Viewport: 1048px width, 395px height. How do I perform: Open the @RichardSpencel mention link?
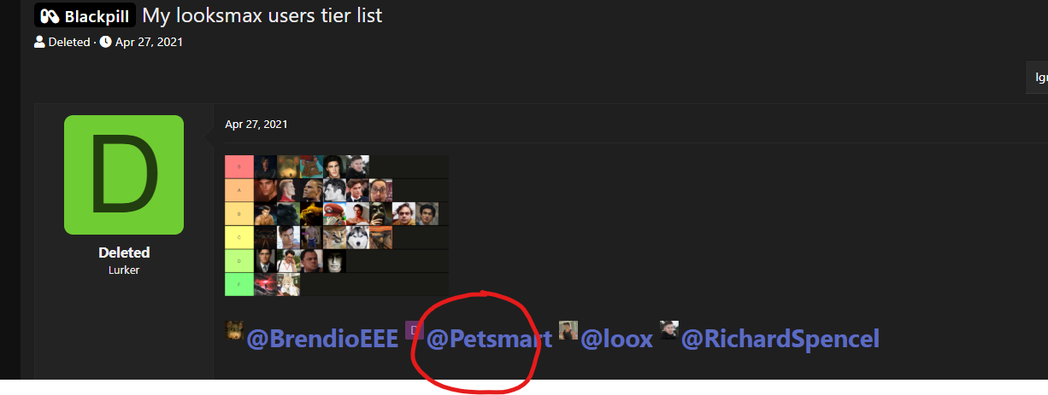780,340
